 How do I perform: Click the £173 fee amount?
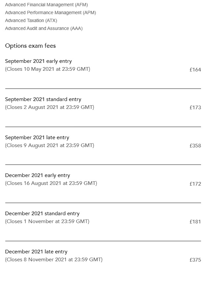point(195,108)
